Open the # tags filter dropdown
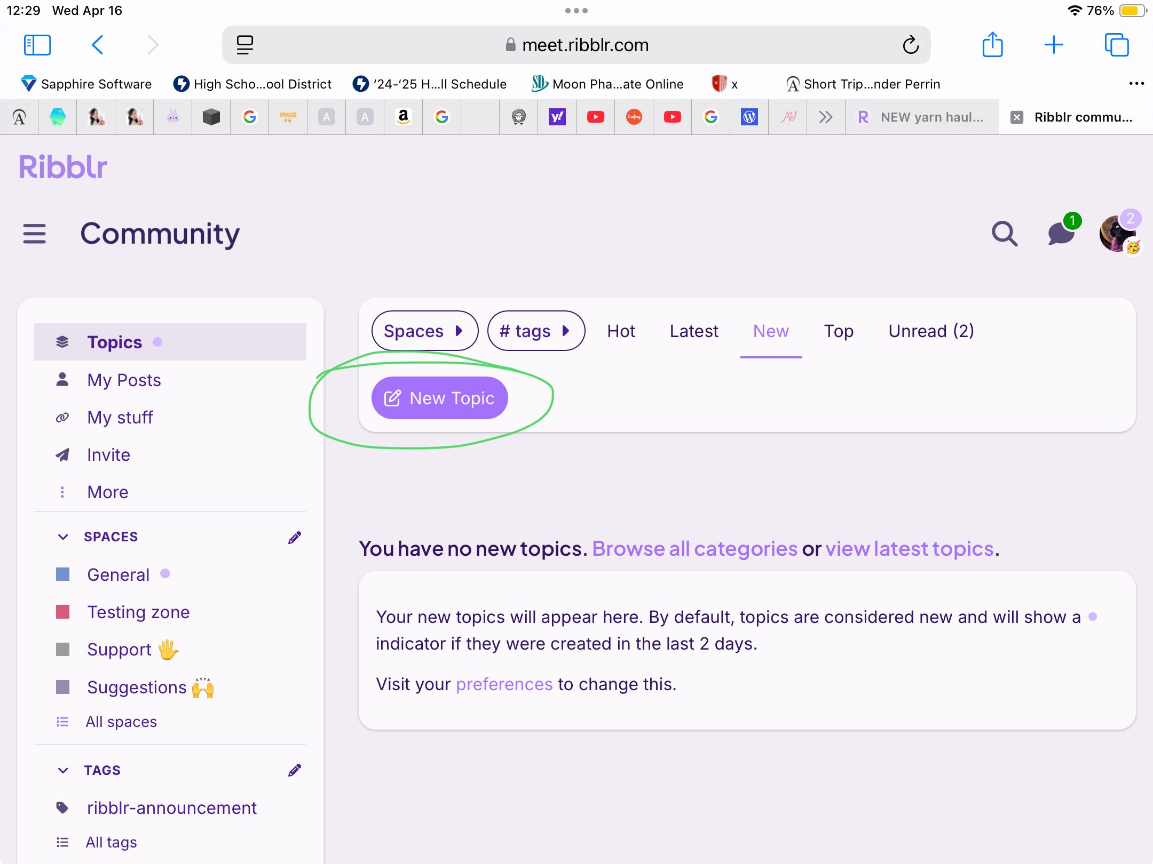The height and width of the screenshot is (864, 1153). click(536, 331)
